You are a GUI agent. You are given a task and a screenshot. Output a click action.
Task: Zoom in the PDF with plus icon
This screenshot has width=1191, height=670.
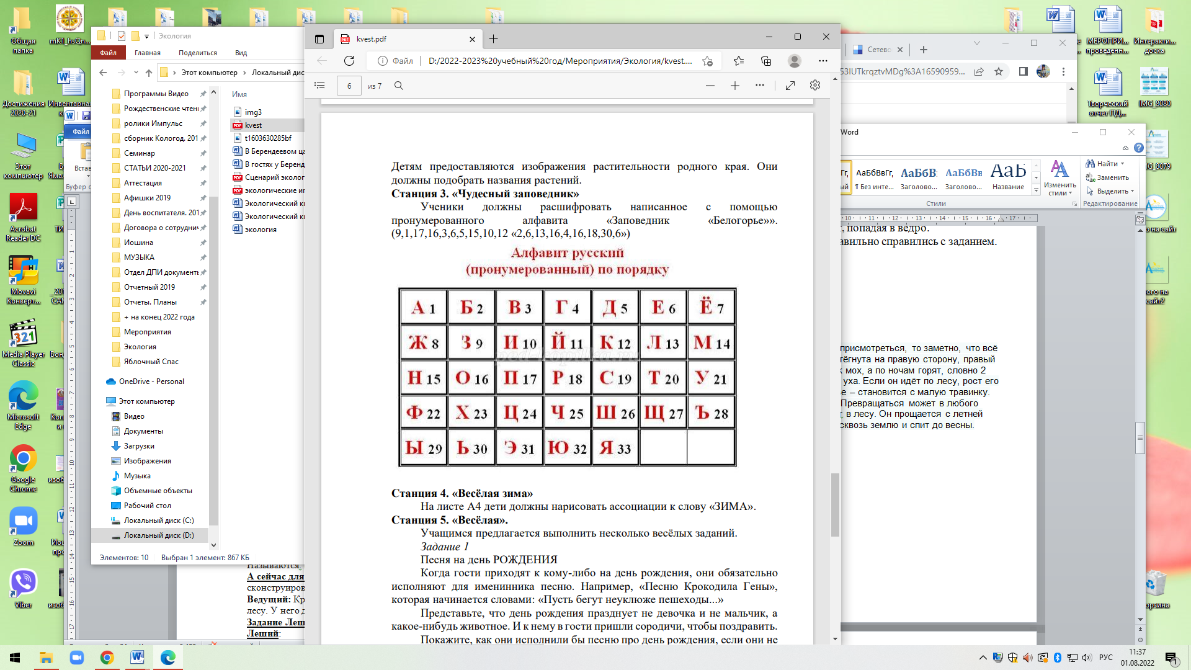click(735, 86)
